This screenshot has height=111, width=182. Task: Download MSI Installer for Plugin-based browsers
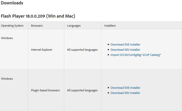[125, 93]
